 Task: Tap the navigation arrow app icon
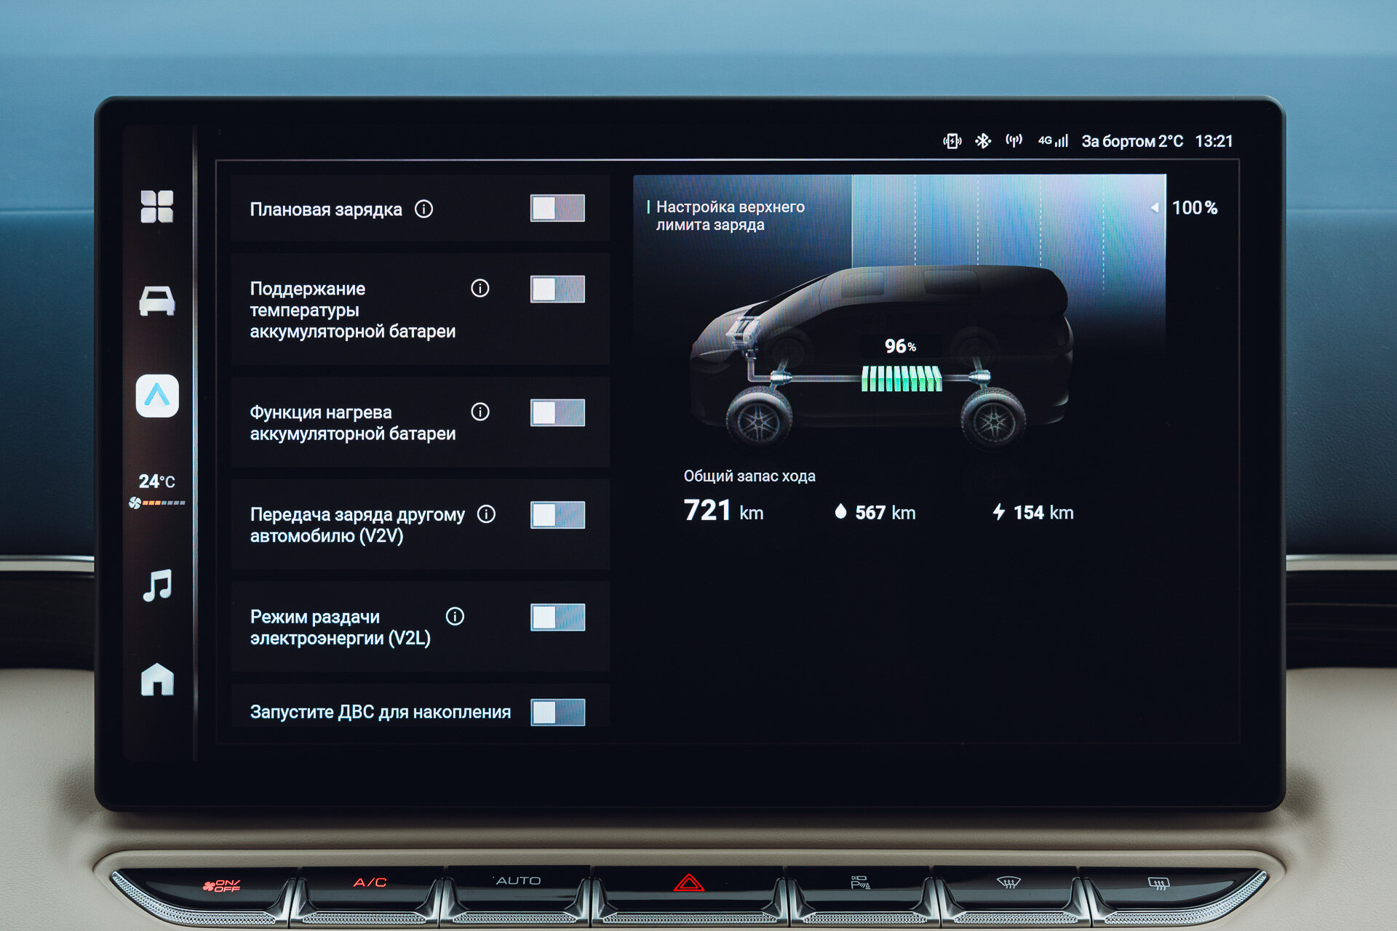[x=157, y=396]
